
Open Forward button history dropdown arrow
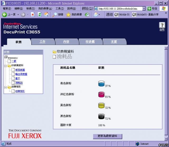click(28, 14)
